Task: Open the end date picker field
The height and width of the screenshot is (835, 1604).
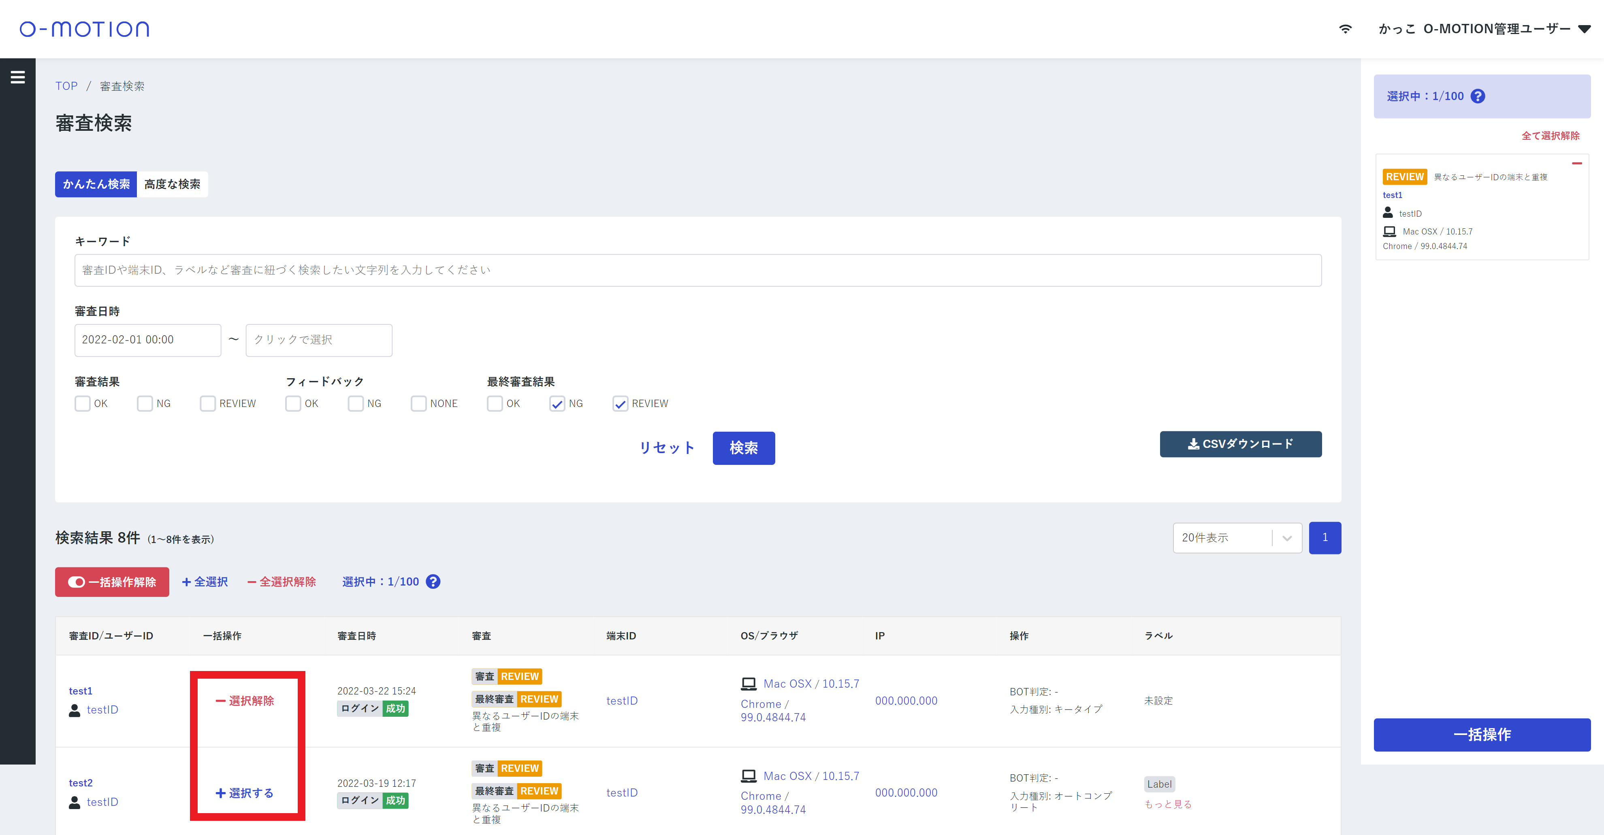Action: [x=319, y=340]
